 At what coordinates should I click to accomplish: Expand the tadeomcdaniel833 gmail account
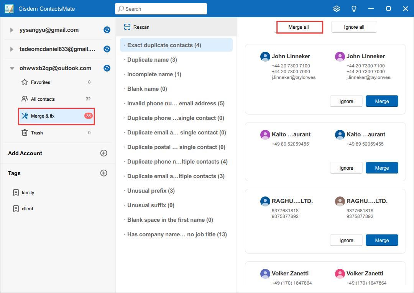click(x=12, y=49)
